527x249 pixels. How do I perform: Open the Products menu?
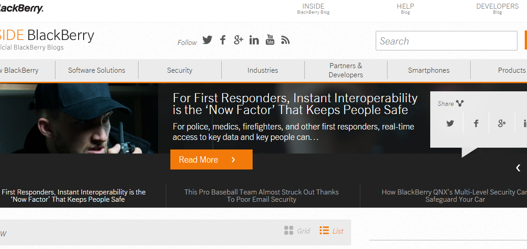(499, 70)
